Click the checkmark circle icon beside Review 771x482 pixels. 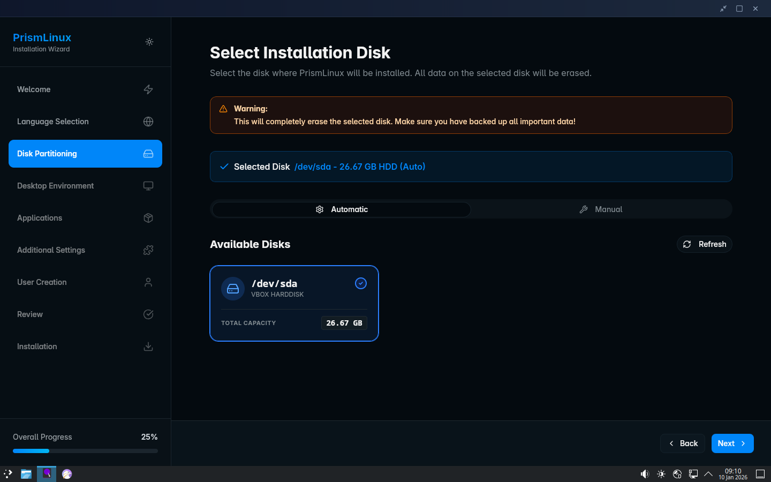148,314
